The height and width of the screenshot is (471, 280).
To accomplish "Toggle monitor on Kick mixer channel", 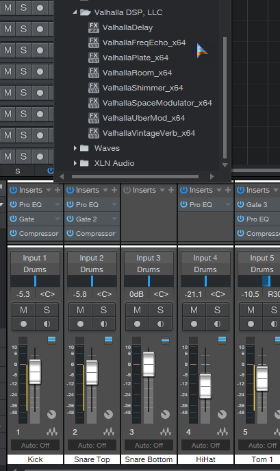I will coord(47,324).
